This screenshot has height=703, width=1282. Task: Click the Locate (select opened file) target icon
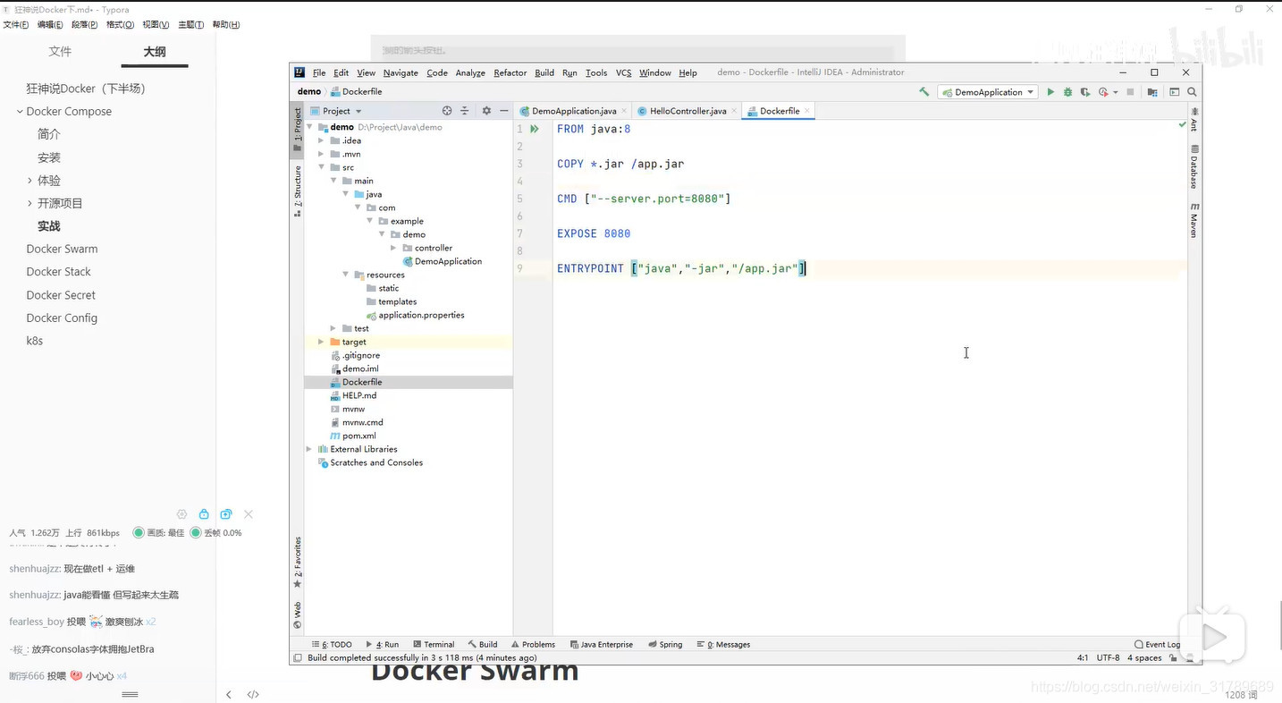click(x=447, y=111)
